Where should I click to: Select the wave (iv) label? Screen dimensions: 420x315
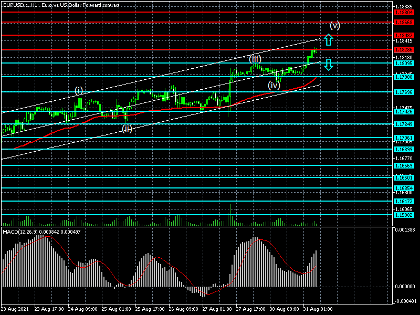(274, 85)
